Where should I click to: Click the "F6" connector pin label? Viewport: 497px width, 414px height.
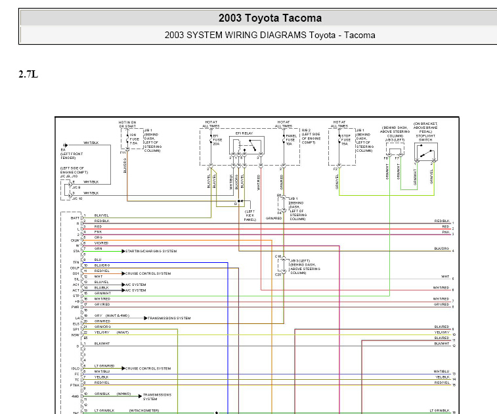386,158
